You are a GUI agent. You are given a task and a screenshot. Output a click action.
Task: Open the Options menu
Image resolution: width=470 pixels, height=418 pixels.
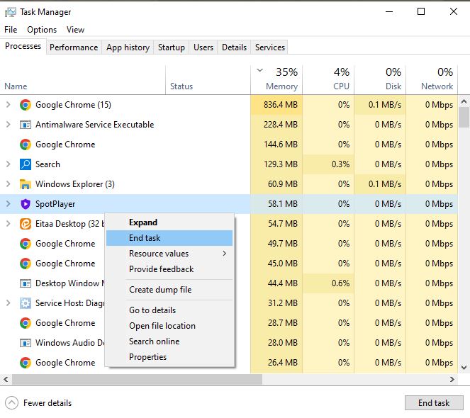[x=42, y=30]
